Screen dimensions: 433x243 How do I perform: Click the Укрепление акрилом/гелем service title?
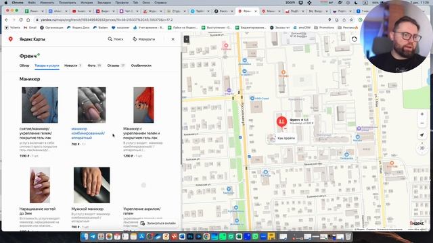coord(141,211)
